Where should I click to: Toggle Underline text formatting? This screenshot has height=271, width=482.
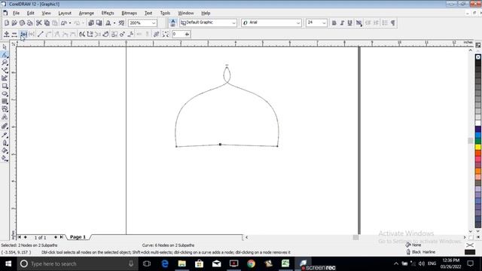coord(349,23)
